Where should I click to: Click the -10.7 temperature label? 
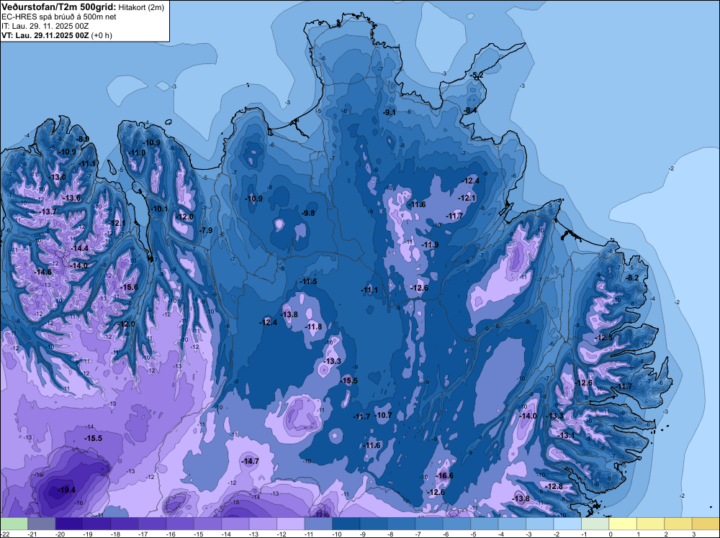[x=383, y=415]
